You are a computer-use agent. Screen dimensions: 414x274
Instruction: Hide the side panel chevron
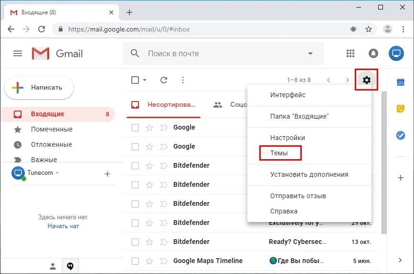400,260
